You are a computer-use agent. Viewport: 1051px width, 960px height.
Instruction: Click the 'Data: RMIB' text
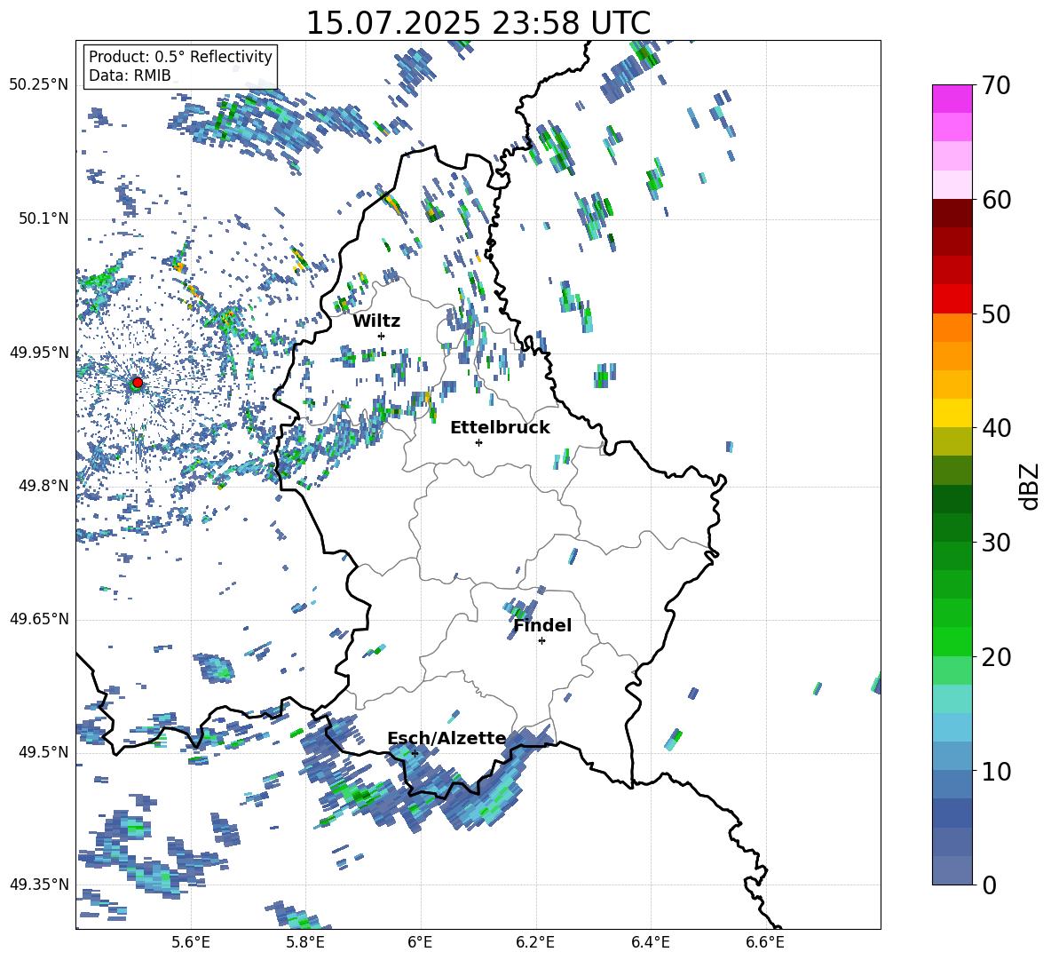130,75
